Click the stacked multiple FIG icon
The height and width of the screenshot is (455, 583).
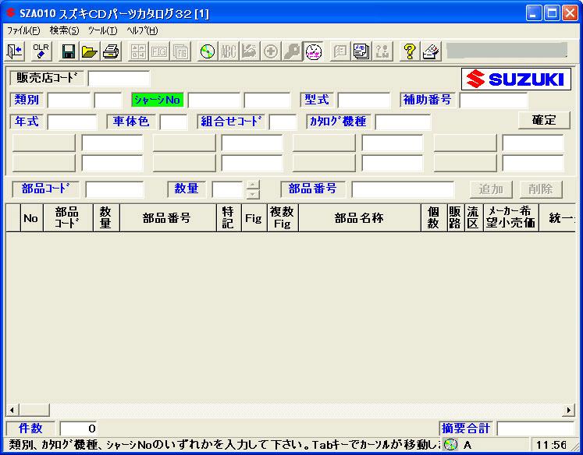tap(180, 51)
